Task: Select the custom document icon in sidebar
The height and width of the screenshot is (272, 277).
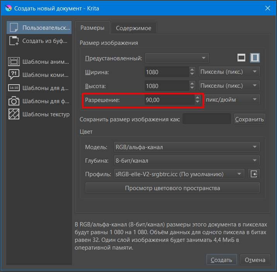Action: [x=14, y=28]
